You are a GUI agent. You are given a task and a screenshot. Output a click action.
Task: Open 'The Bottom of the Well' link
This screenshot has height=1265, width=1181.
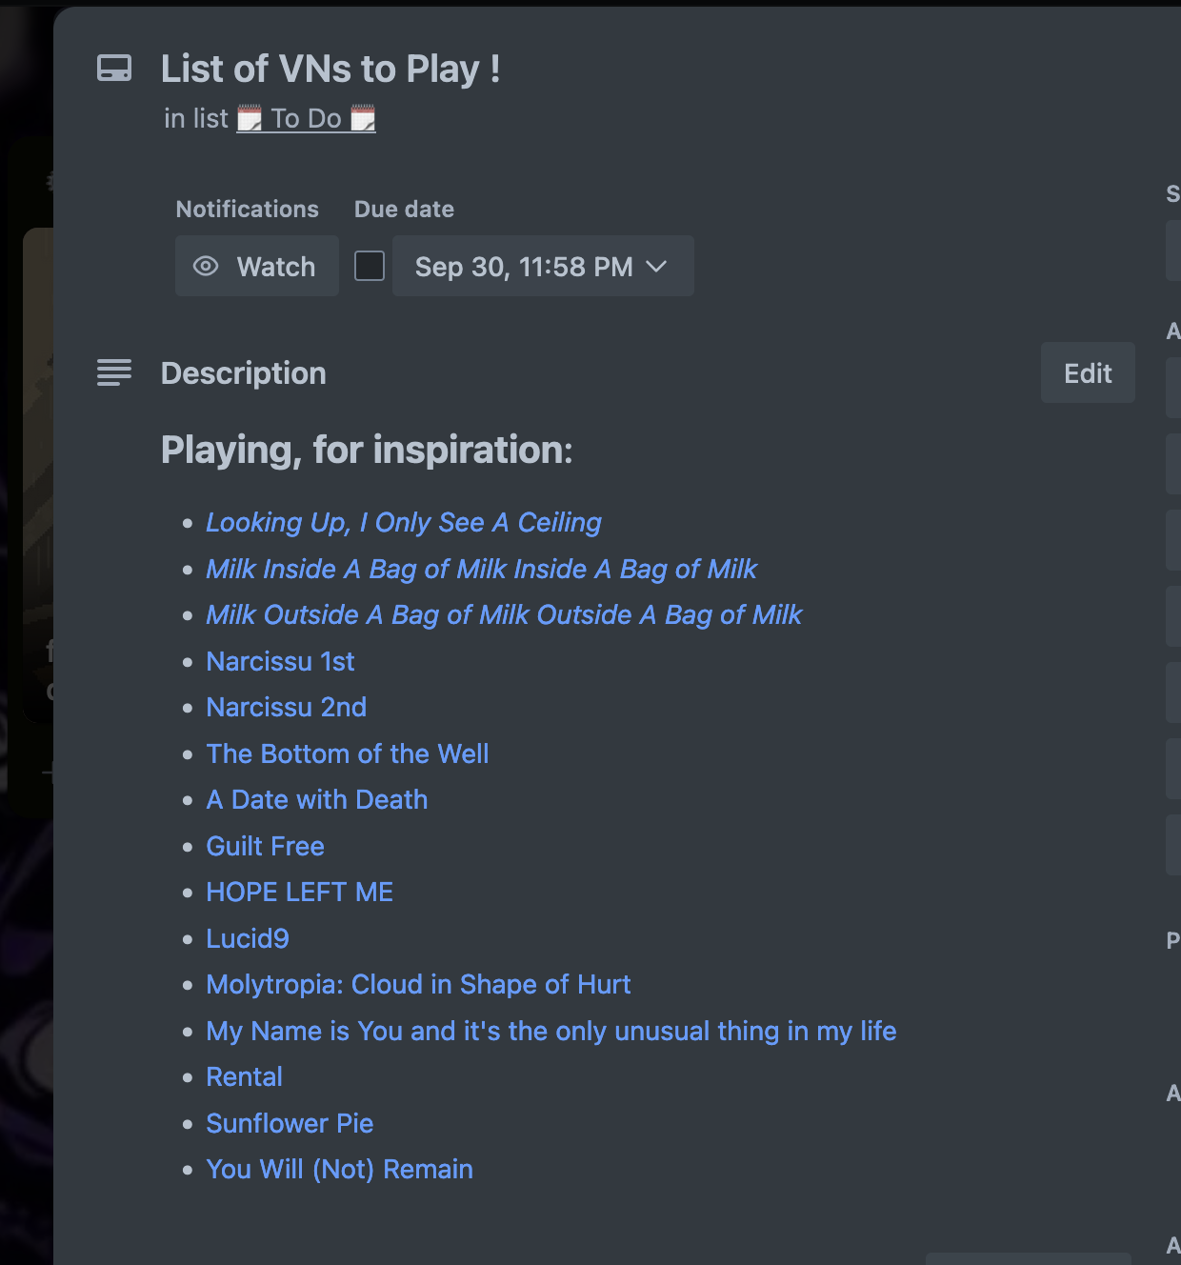tap(348, 753)
